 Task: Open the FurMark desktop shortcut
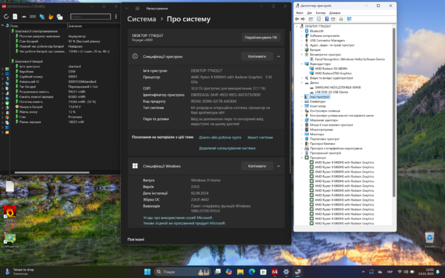tap(10, 214)
